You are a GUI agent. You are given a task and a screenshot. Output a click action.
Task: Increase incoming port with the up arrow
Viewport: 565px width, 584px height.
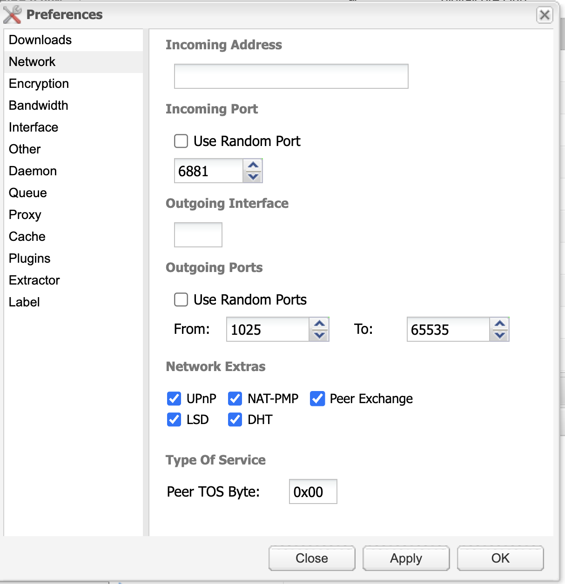pos(253,165)
